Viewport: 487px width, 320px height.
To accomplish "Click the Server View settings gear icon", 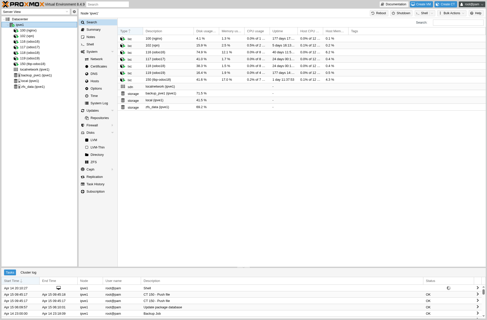I will click(x=74, y=12).
